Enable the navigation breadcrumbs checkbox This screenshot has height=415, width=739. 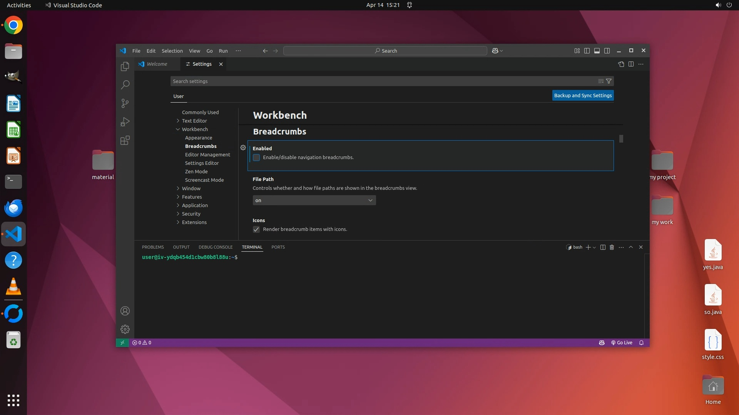[256, 158]
